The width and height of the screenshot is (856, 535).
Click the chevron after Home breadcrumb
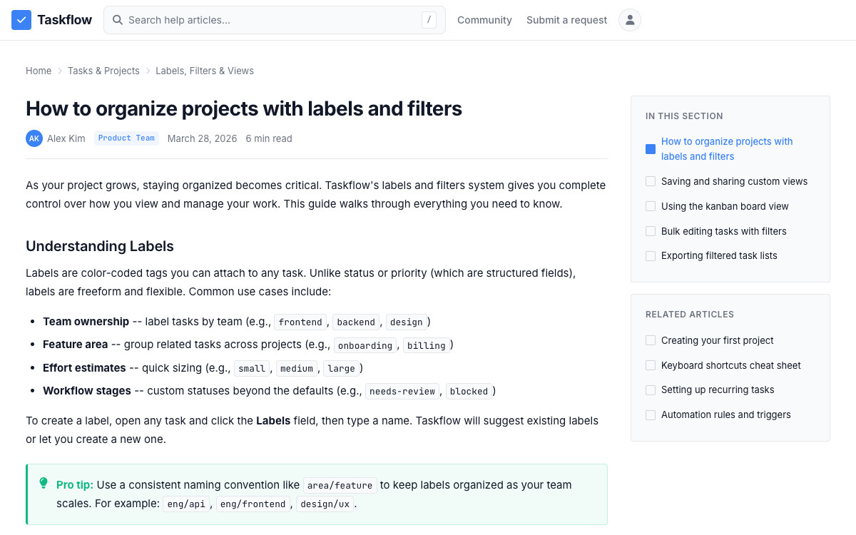pyautogui.click(x=60, y=71)
